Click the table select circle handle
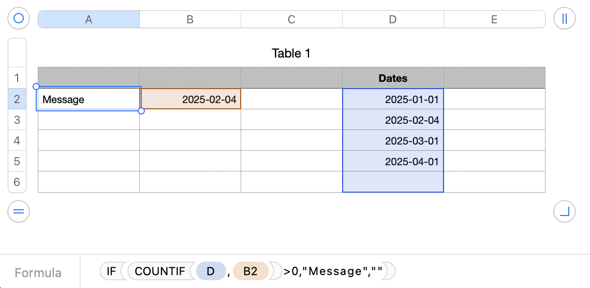 19,19
